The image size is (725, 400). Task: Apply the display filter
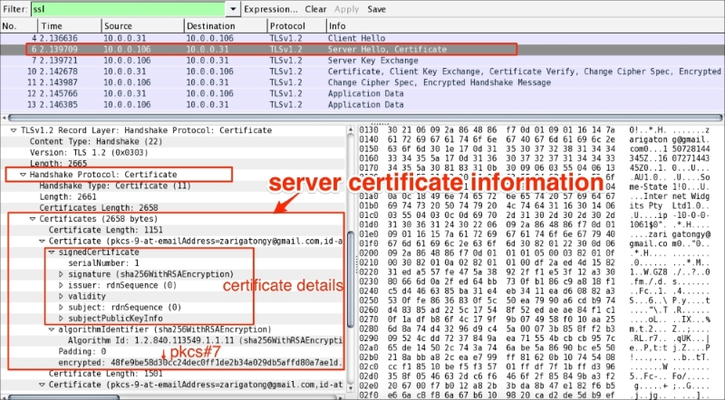(x=347, y=9)
